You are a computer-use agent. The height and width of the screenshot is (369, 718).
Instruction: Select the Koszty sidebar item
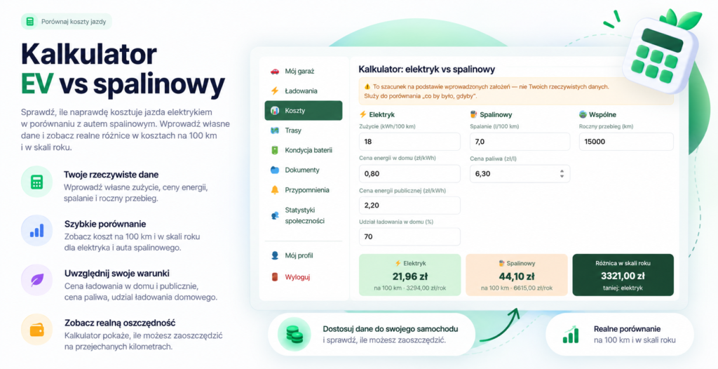pos(303,110)
